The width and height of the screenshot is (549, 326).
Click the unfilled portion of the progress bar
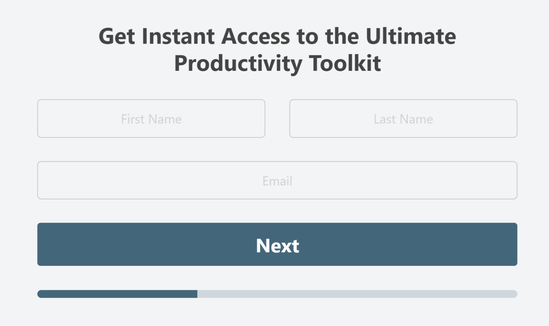(357, 294)
